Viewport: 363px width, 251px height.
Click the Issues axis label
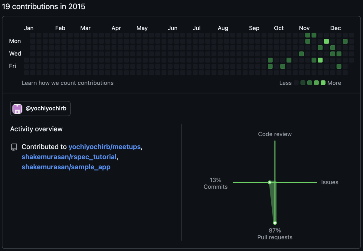(x=330, y=182)
